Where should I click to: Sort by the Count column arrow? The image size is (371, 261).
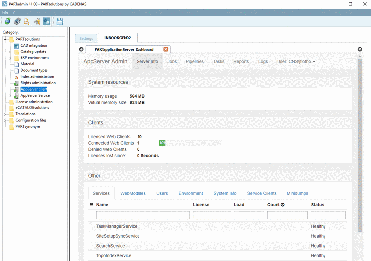point(283,205)
